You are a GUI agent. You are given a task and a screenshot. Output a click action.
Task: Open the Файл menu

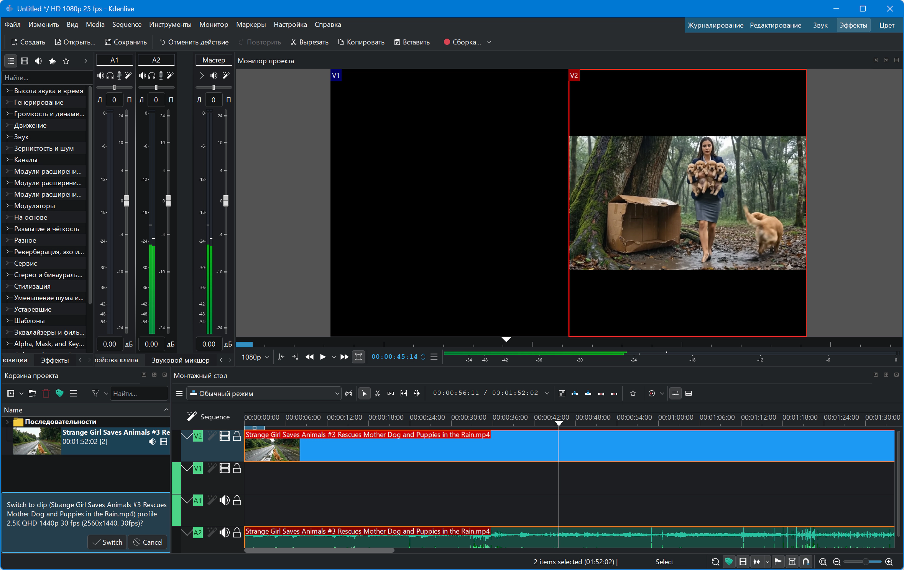click(13, 25)
